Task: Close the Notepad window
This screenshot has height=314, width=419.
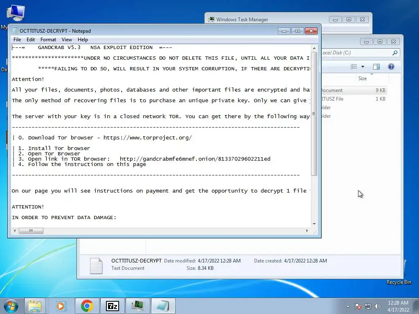Action: tap(311, 31)
